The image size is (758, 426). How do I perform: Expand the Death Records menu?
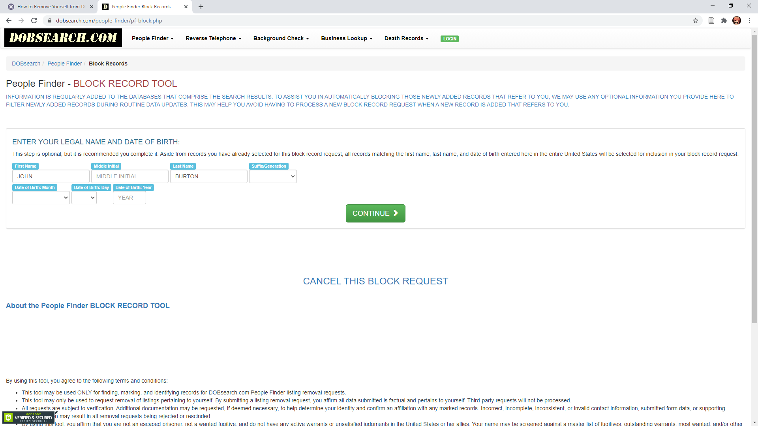(x=407, y=38)
